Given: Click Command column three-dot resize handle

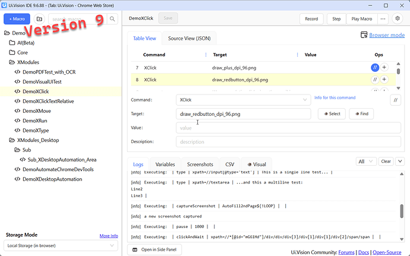Looking at the screenshot, I should coord(206,55).
